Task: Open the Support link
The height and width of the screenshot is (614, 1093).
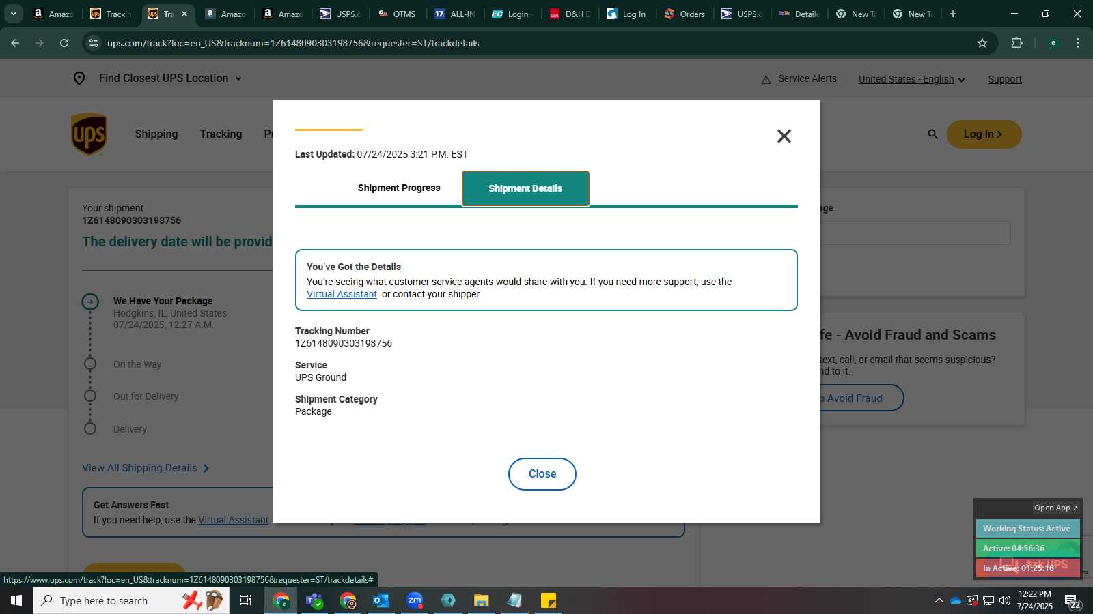Action: pos(1005,80)
